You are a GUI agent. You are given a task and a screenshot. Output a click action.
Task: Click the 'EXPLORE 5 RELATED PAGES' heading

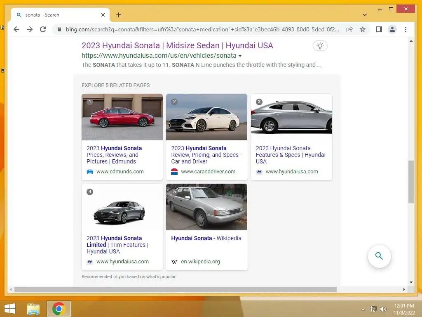pos(115,85)
